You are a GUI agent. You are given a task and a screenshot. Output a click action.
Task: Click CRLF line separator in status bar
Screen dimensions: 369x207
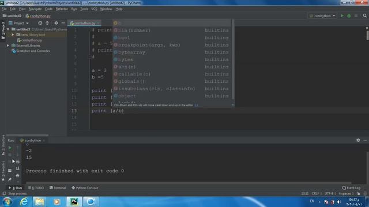[x=317, y=194]
